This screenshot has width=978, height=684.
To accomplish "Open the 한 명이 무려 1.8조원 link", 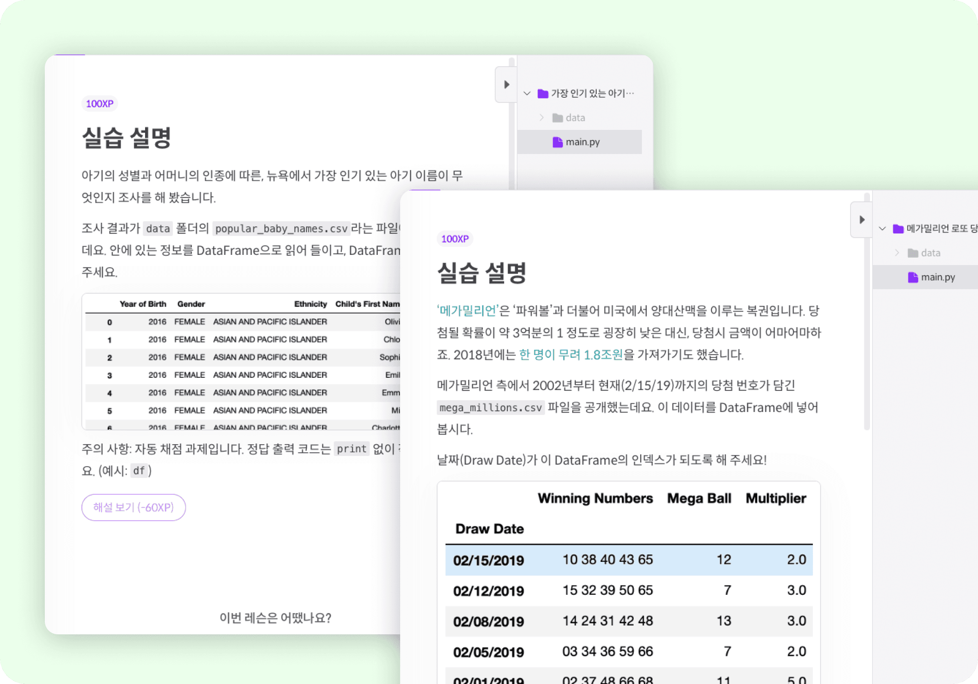I will coord(570,355).
